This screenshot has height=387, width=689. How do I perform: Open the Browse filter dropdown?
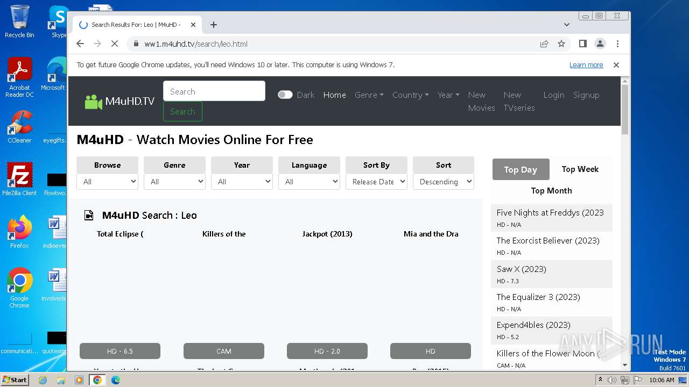point(108,182)
